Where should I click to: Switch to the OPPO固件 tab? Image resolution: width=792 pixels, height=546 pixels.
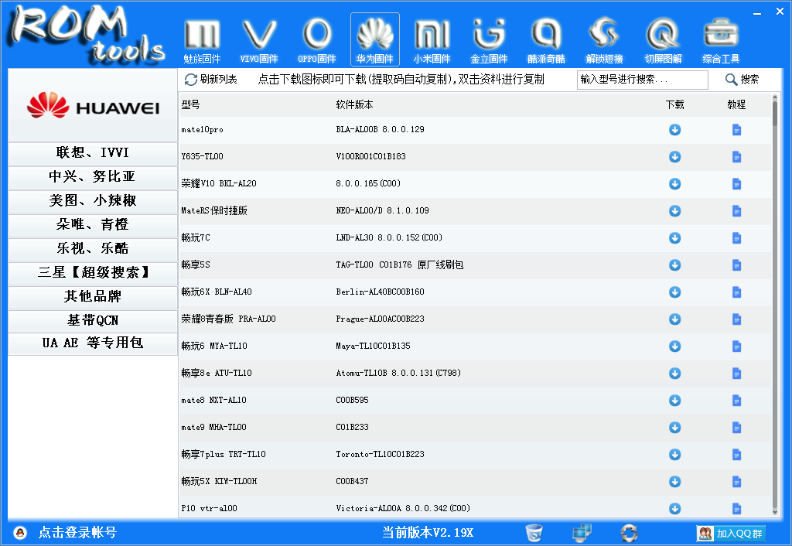(x=316, y=40)
